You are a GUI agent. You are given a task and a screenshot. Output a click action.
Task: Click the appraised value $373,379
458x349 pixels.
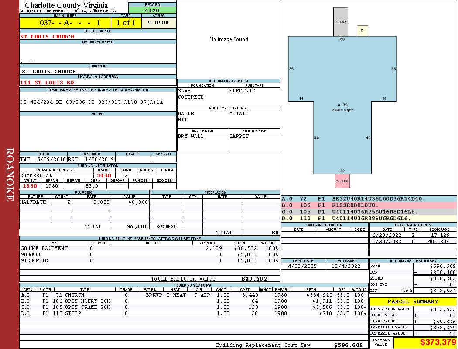coord(443,328)
